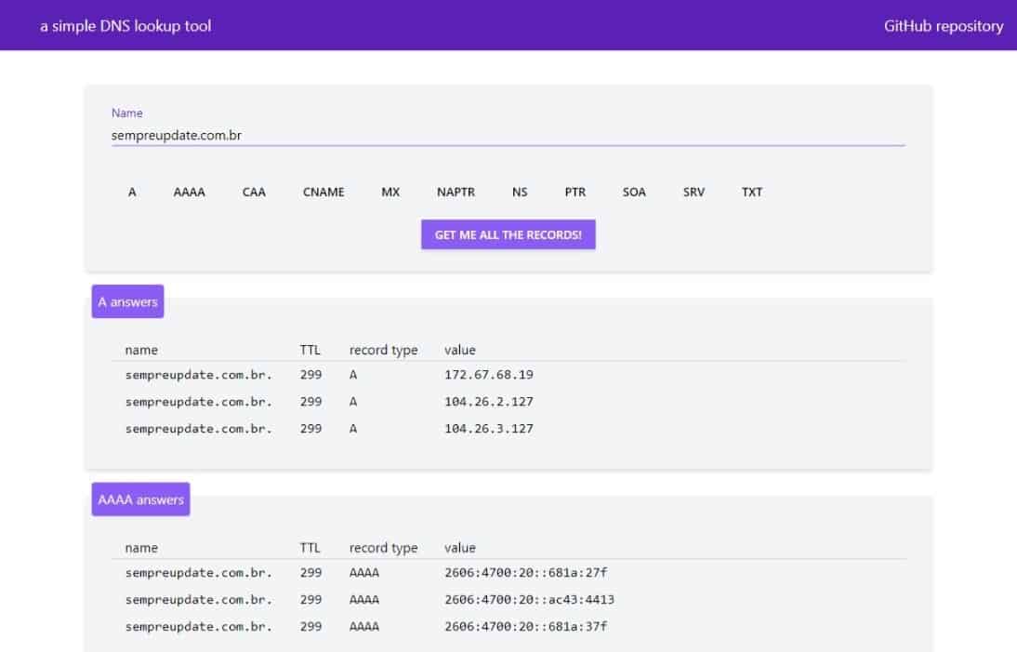Pick the SRV record type
The image size is (1017, 652).
pos(694,192)
